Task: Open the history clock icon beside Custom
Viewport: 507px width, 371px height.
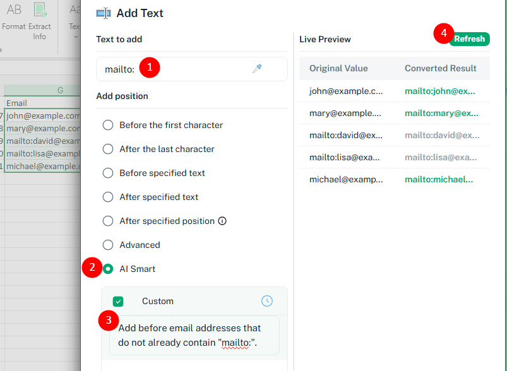Action: (x=266, y=301)
